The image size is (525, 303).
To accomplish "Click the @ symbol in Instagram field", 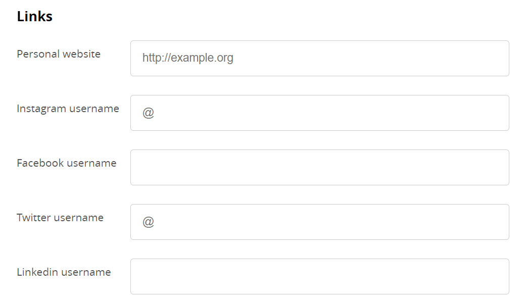I will click(148, 113).
